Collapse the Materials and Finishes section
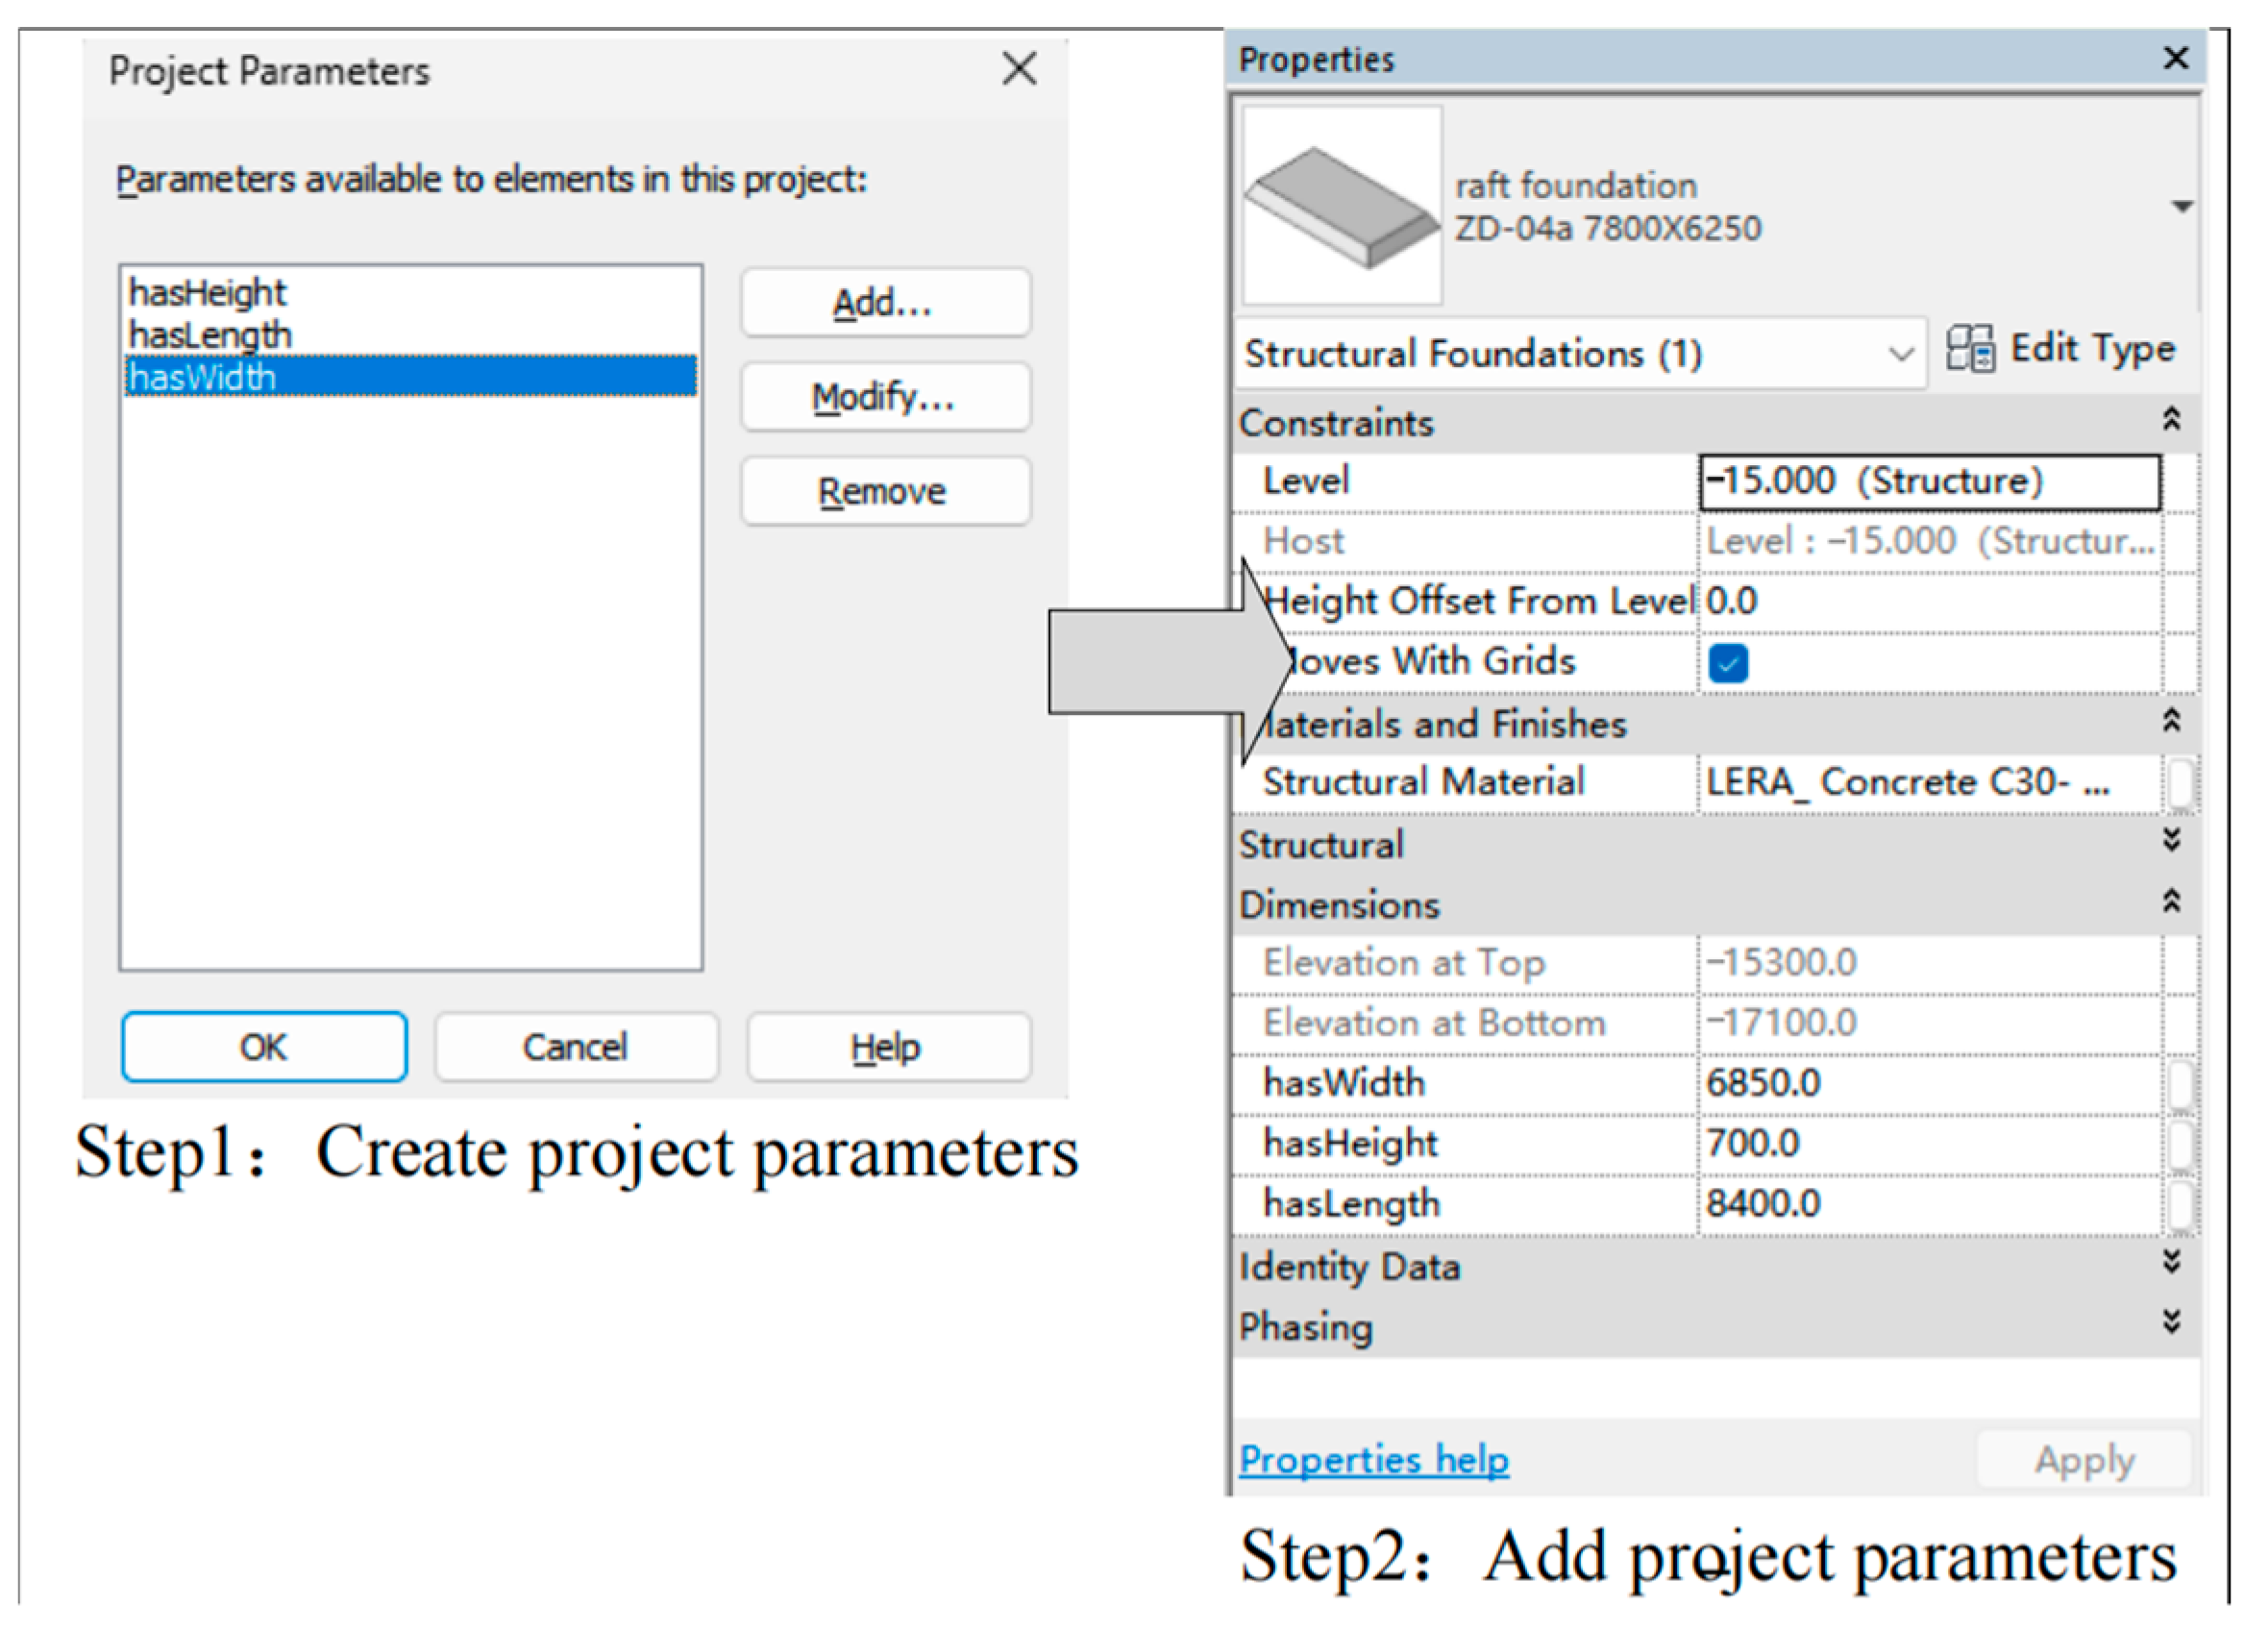This screenshot has height=1629, width=2244. pyautogui.click(x=2171, y=722)
